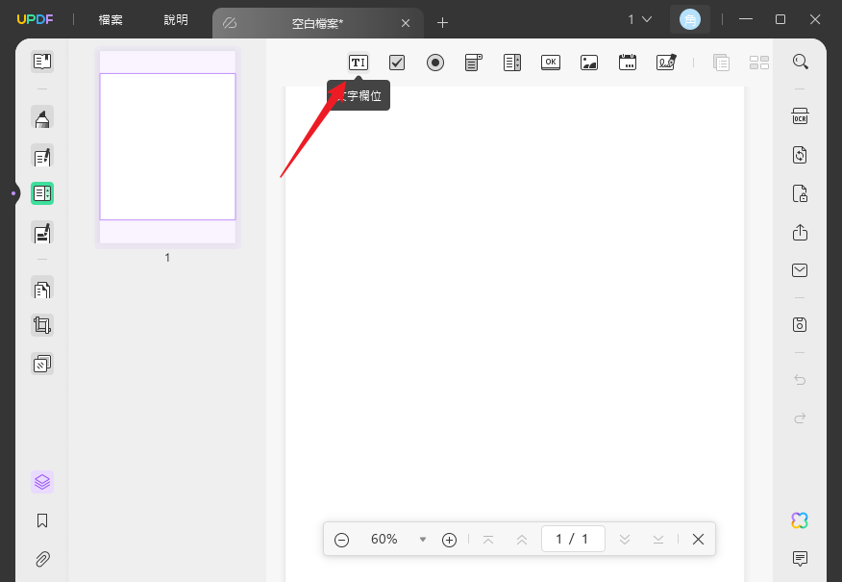The width and height of the screenshot is (842, 582).
Task: Open the Edit PDF tool
Action: point(42,157)
